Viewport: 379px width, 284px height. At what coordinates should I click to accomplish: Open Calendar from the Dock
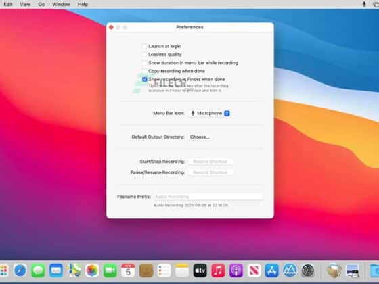(128, 270)
